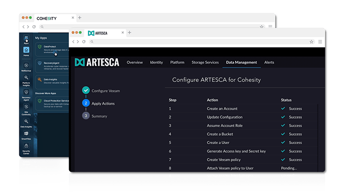Open Apps menu in Cohesity sidebar

[x=26, y=39]
